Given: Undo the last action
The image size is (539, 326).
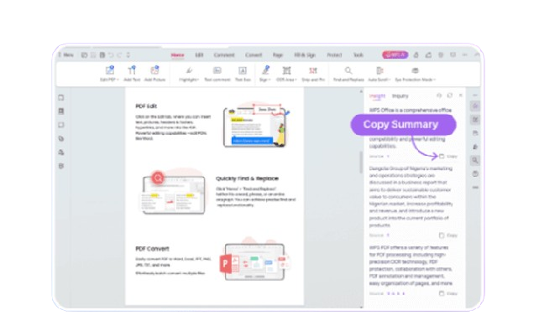Looking at the screenshot, I should tap(111, 55).
